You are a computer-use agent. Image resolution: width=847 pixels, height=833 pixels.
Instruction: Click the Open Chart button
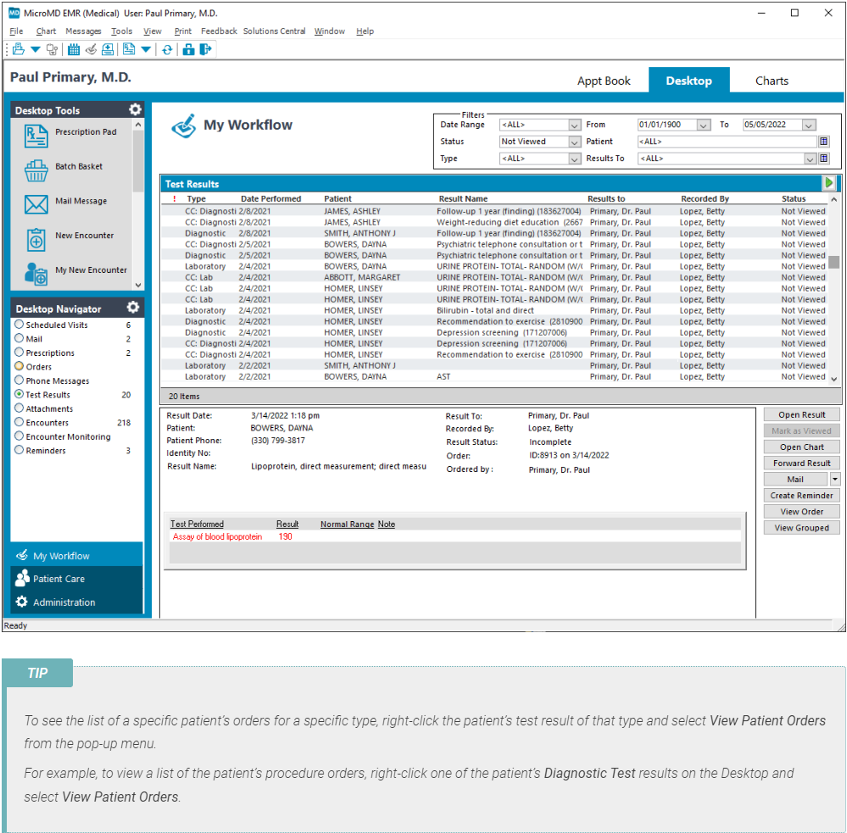(801, 447)
